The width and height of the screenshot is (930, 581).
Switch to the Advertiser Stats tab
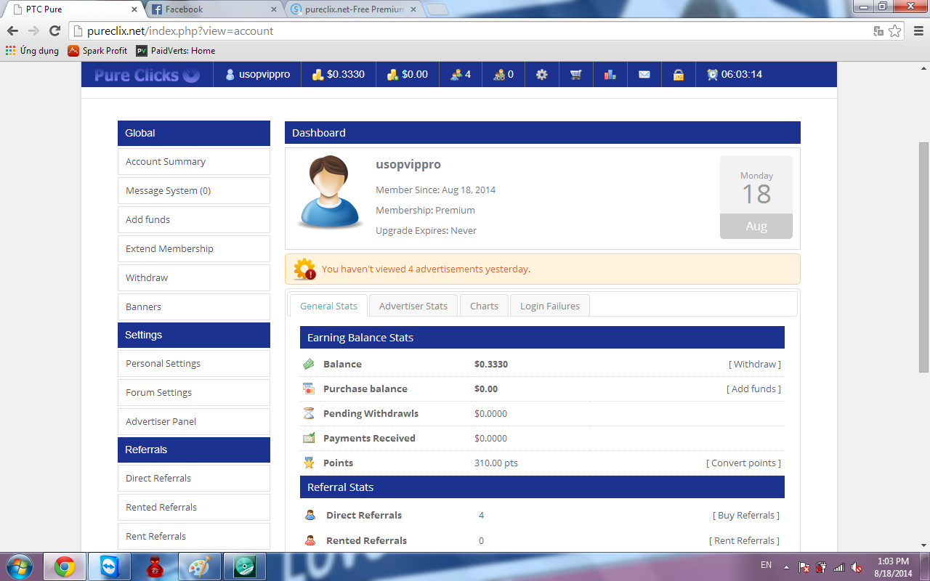(413, 306)
